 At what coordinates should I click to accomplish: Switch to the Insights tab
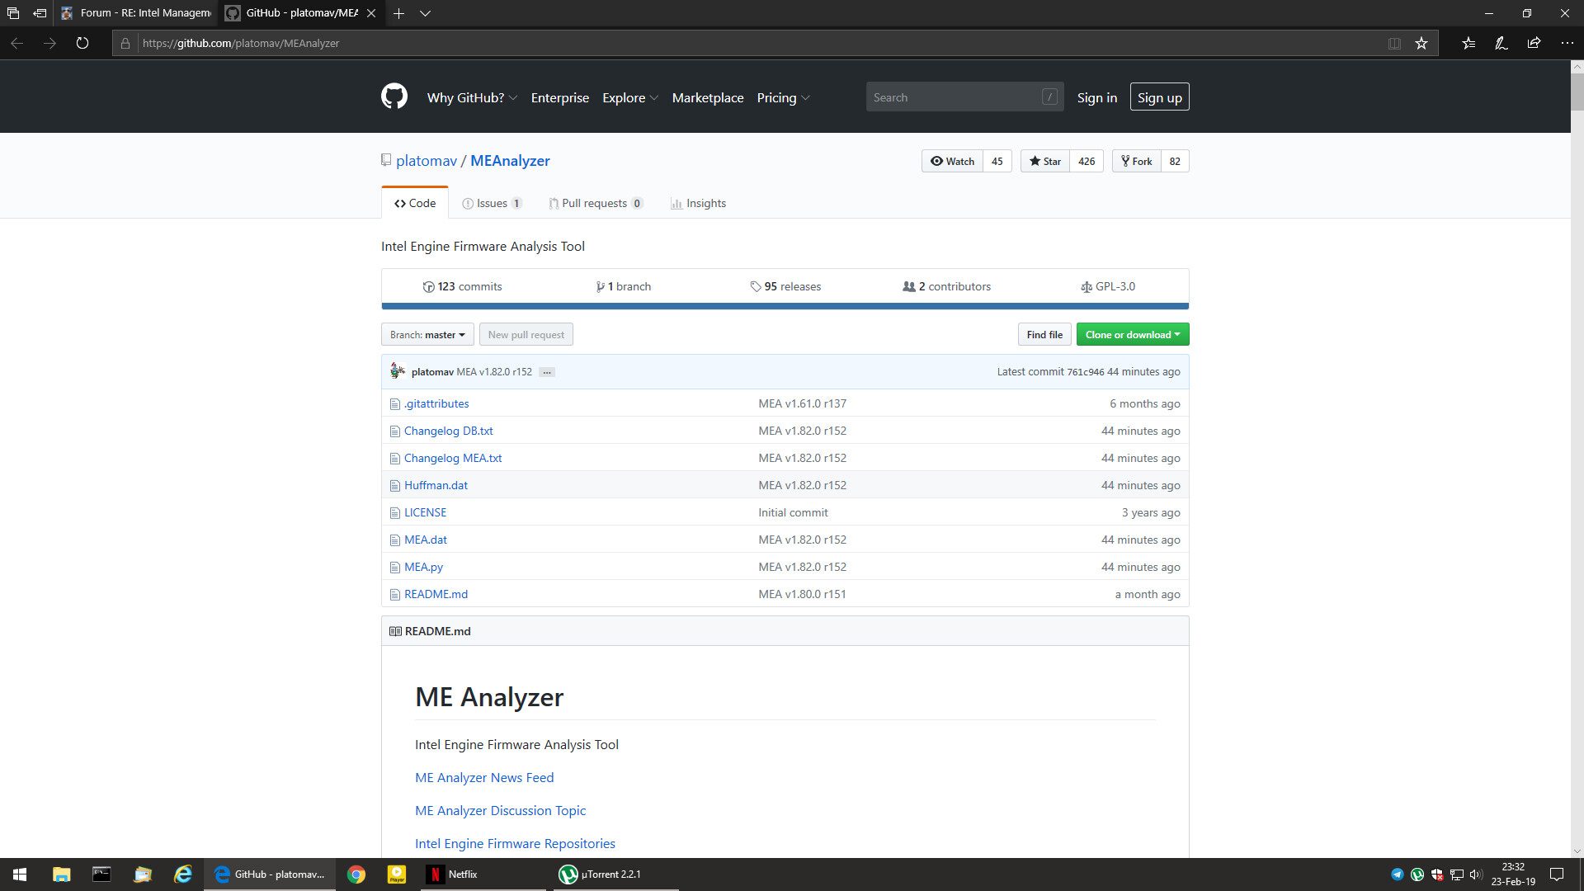point(698,203)
